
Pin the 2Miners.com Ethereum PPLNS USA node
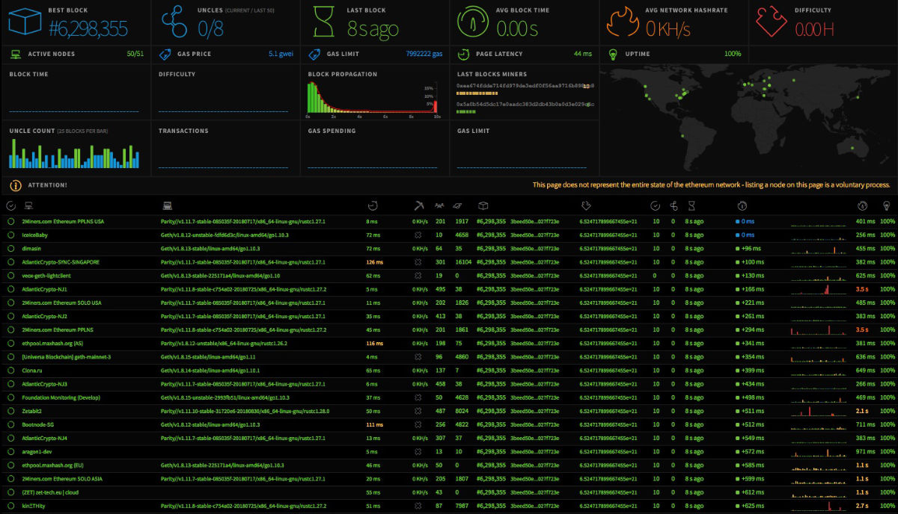10,221
